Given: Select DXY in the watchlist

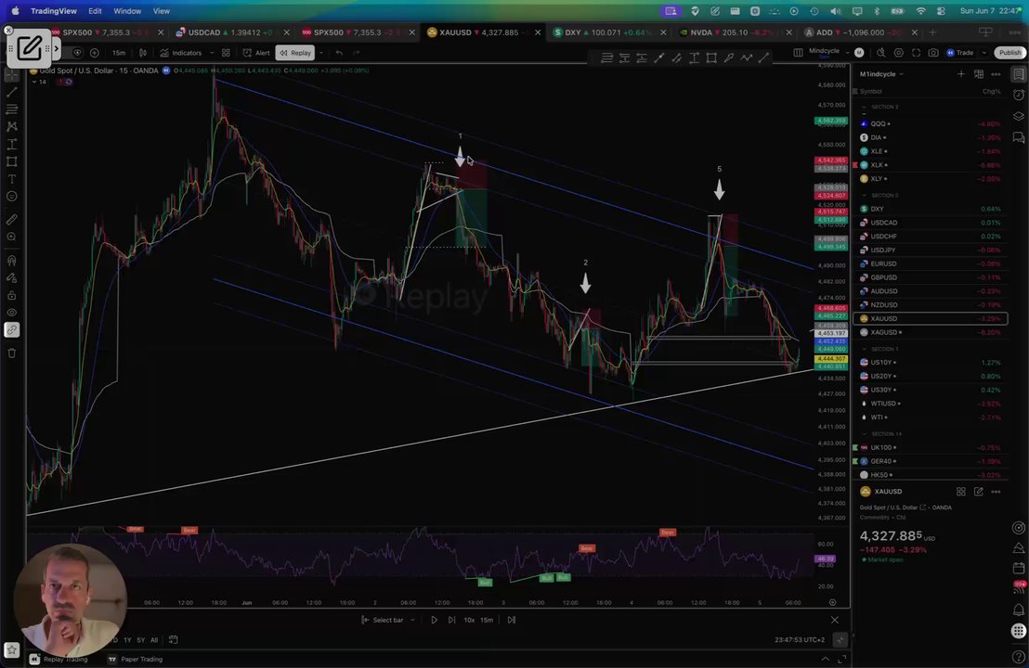Looking at the screenshot, I should tap(930, 209).
